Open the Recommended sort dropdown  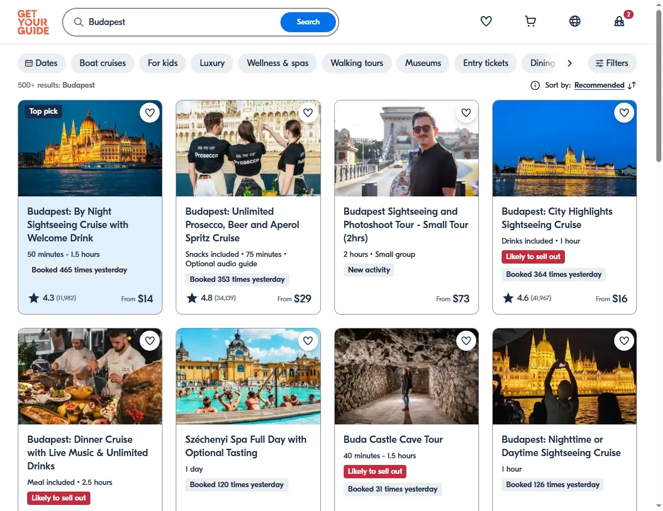coord(599,85)
